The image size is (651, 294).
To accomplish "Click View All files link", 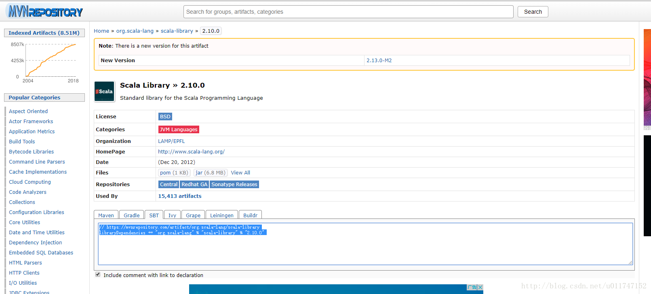I will pos(240,172).
